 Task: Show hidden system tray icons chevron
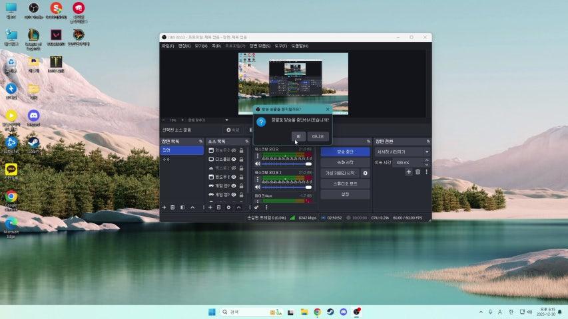point(481,312)
